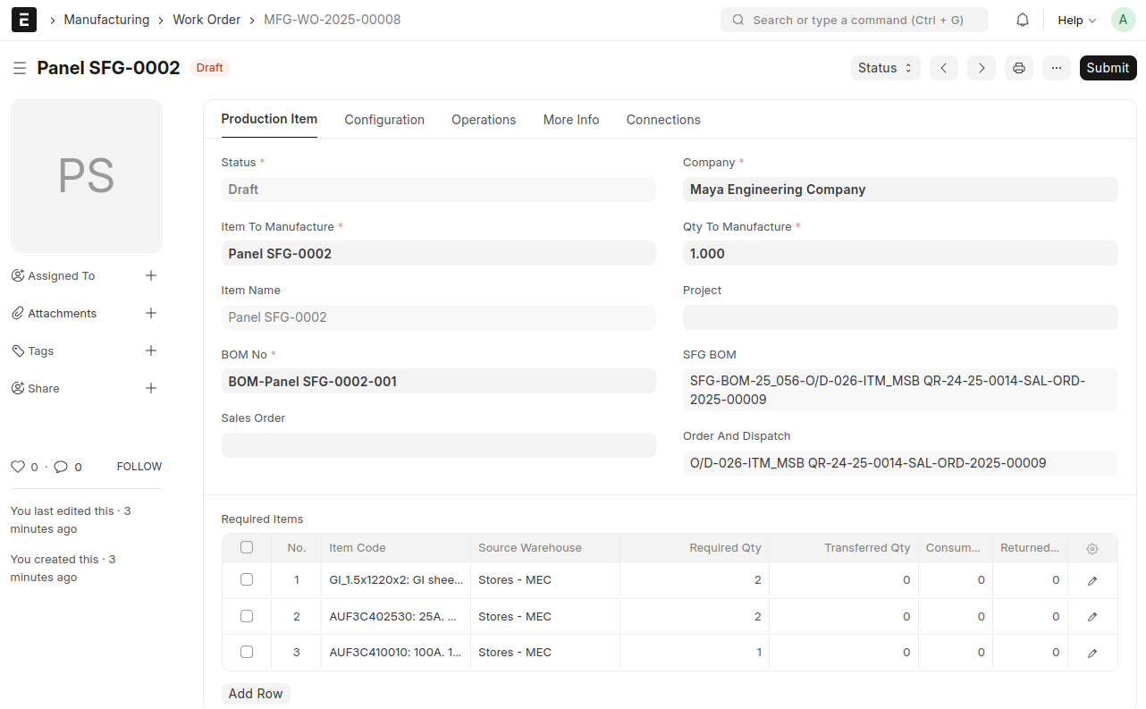Check the row 2 AUF3C402530 checkbox
The width and height of the screenshot is (1146, 709).
[x=247, y=616]
